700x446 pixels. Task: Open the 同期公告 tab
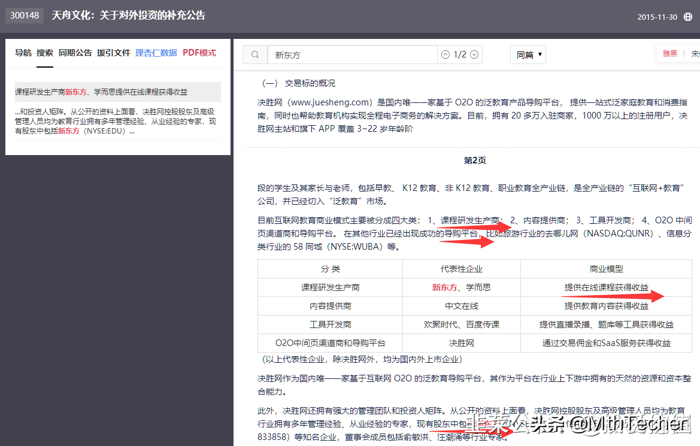[x=75, y=52]
